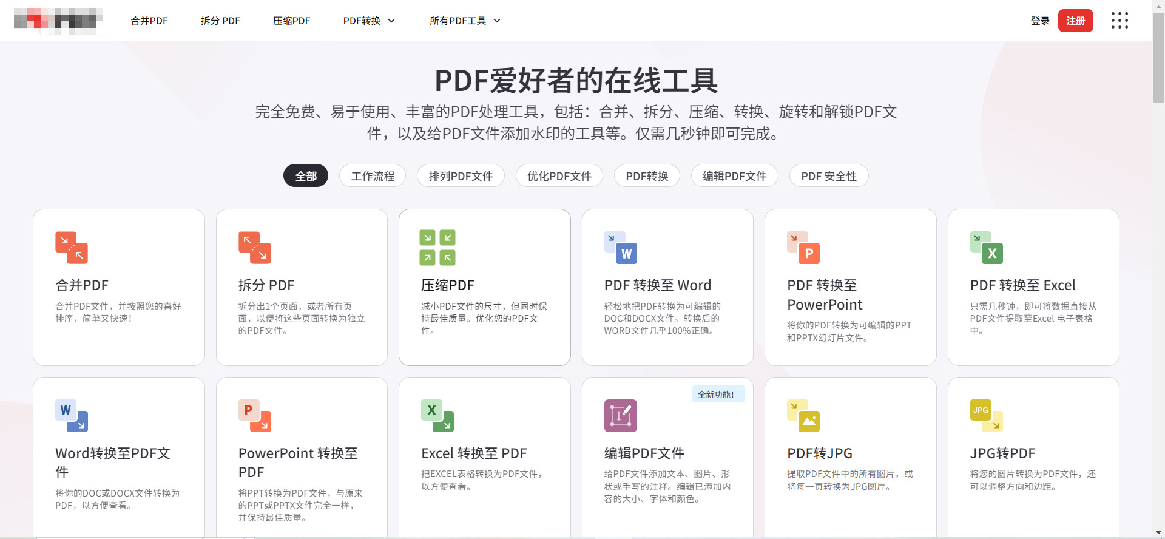Expand the 所有PDF工具 dropdown menu
Screen dimensions: 1165x539
click(465, 21)
